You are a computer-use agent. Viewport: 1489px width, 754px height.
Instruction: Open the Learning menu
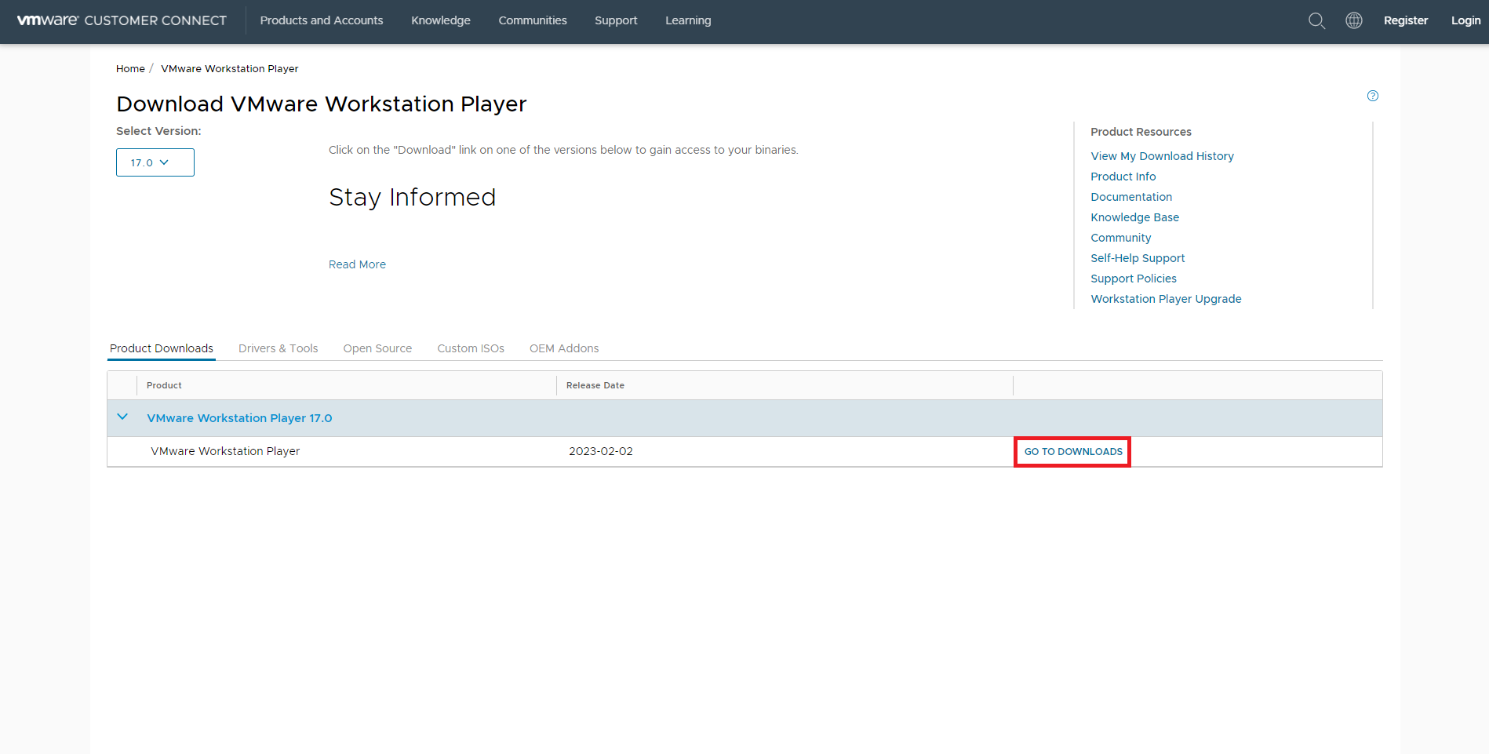(688, 20)
